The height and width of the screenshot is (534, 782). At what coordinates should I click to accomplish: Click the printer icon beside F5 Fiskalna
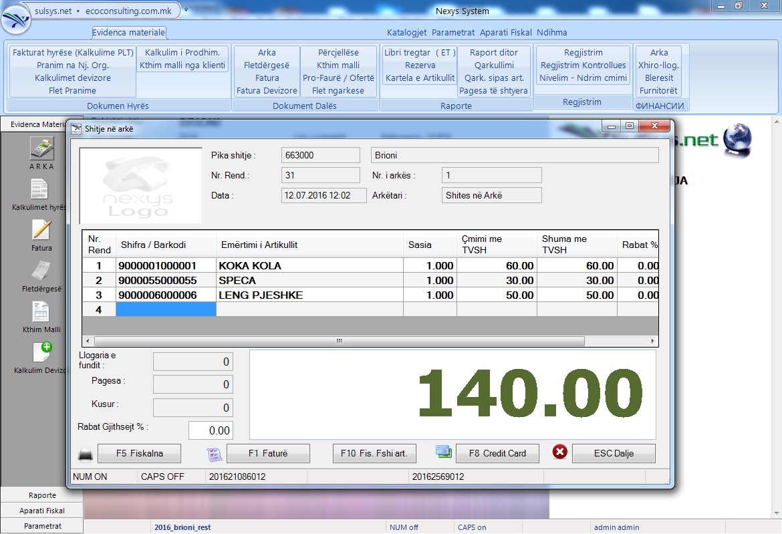coord(86,454)
